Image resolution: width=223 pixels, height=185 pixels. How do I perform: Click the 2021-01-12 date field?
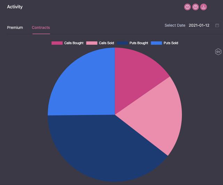(x=204, y=25)
